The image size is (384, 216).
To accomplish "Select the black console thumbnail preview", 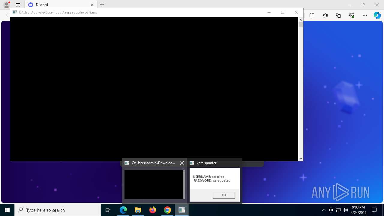I will coord(154,184).
